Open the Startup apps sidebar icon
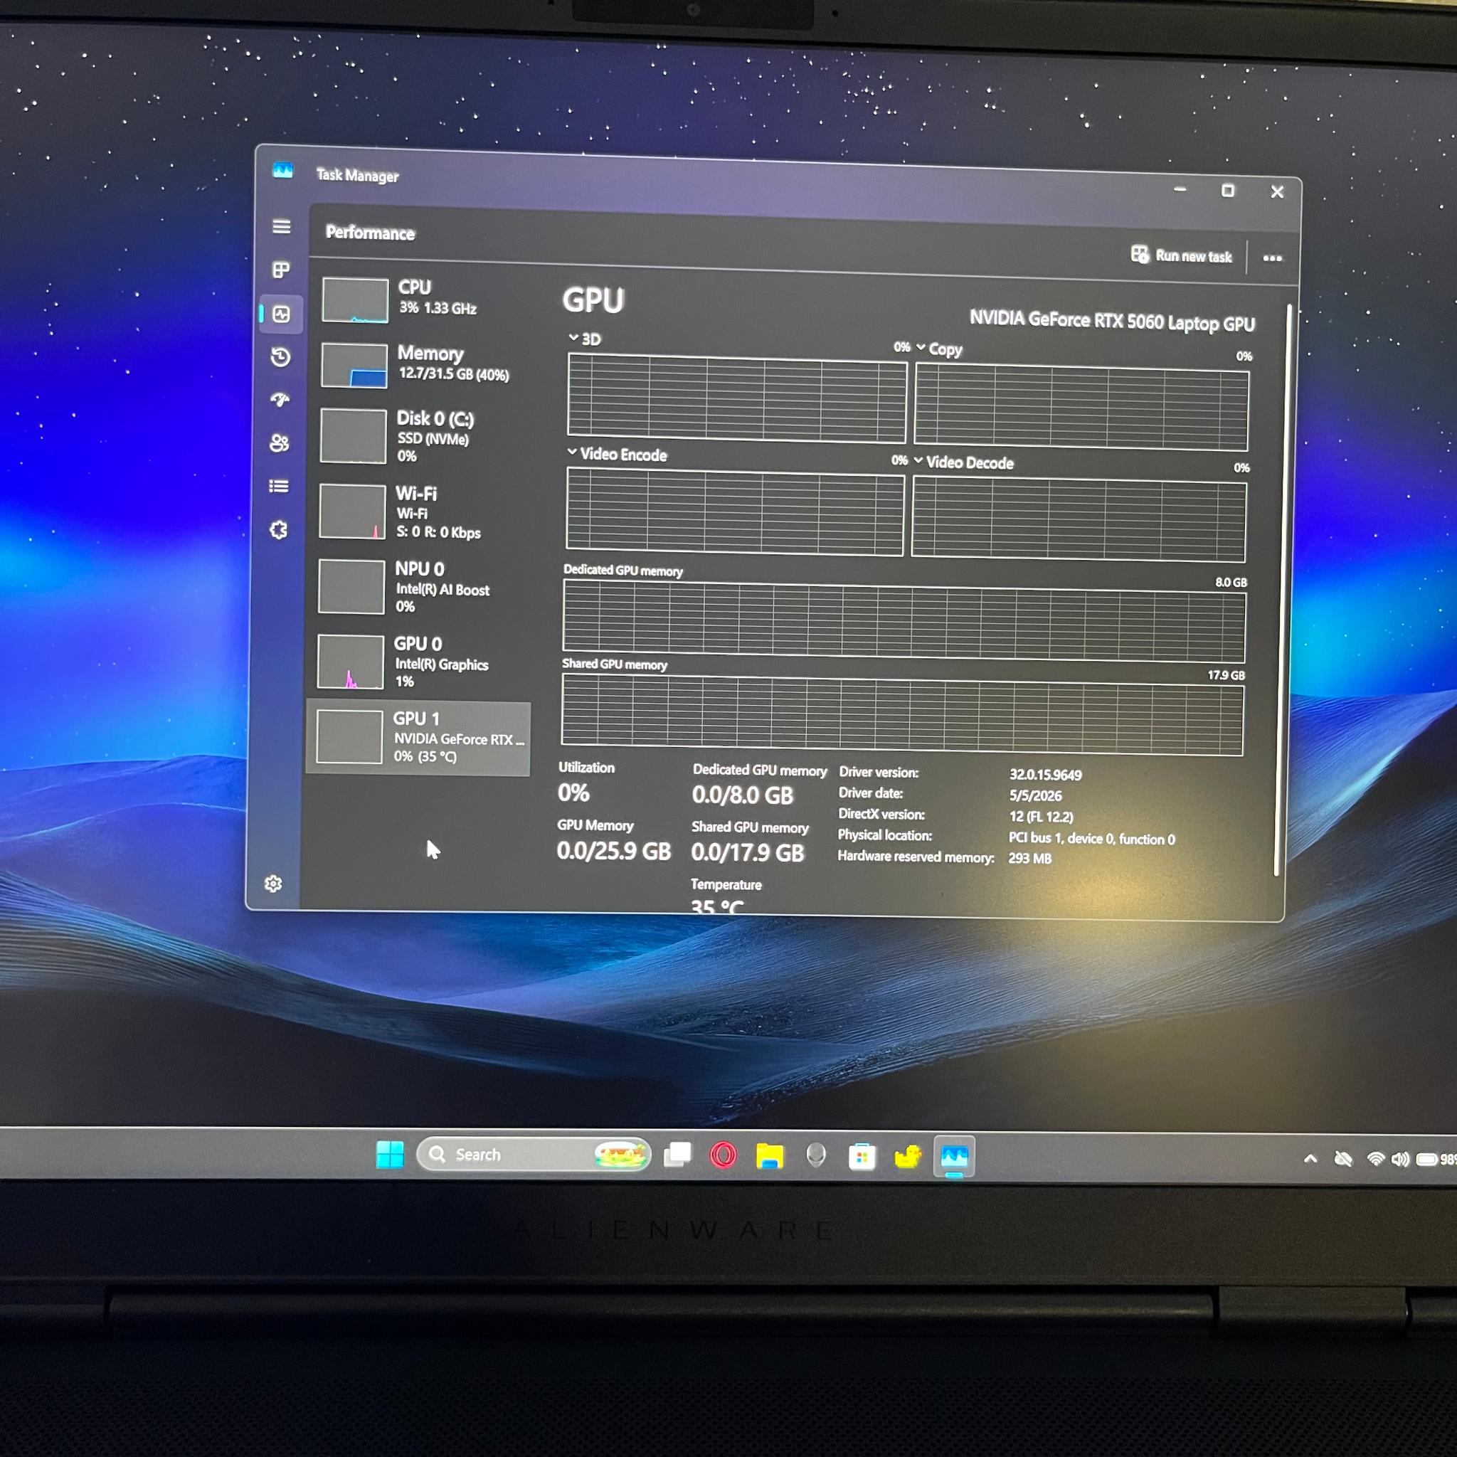Viewport: 1457px width, 1457px height. point(280,400)
